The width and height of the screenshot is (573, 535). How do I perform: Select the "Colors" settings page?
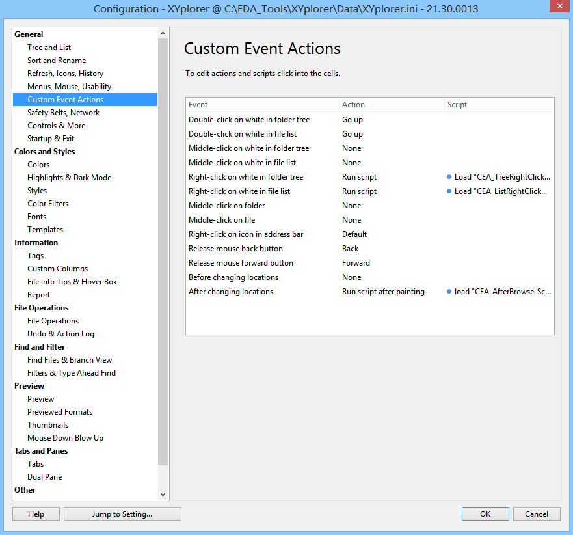[x=38, y=164]
